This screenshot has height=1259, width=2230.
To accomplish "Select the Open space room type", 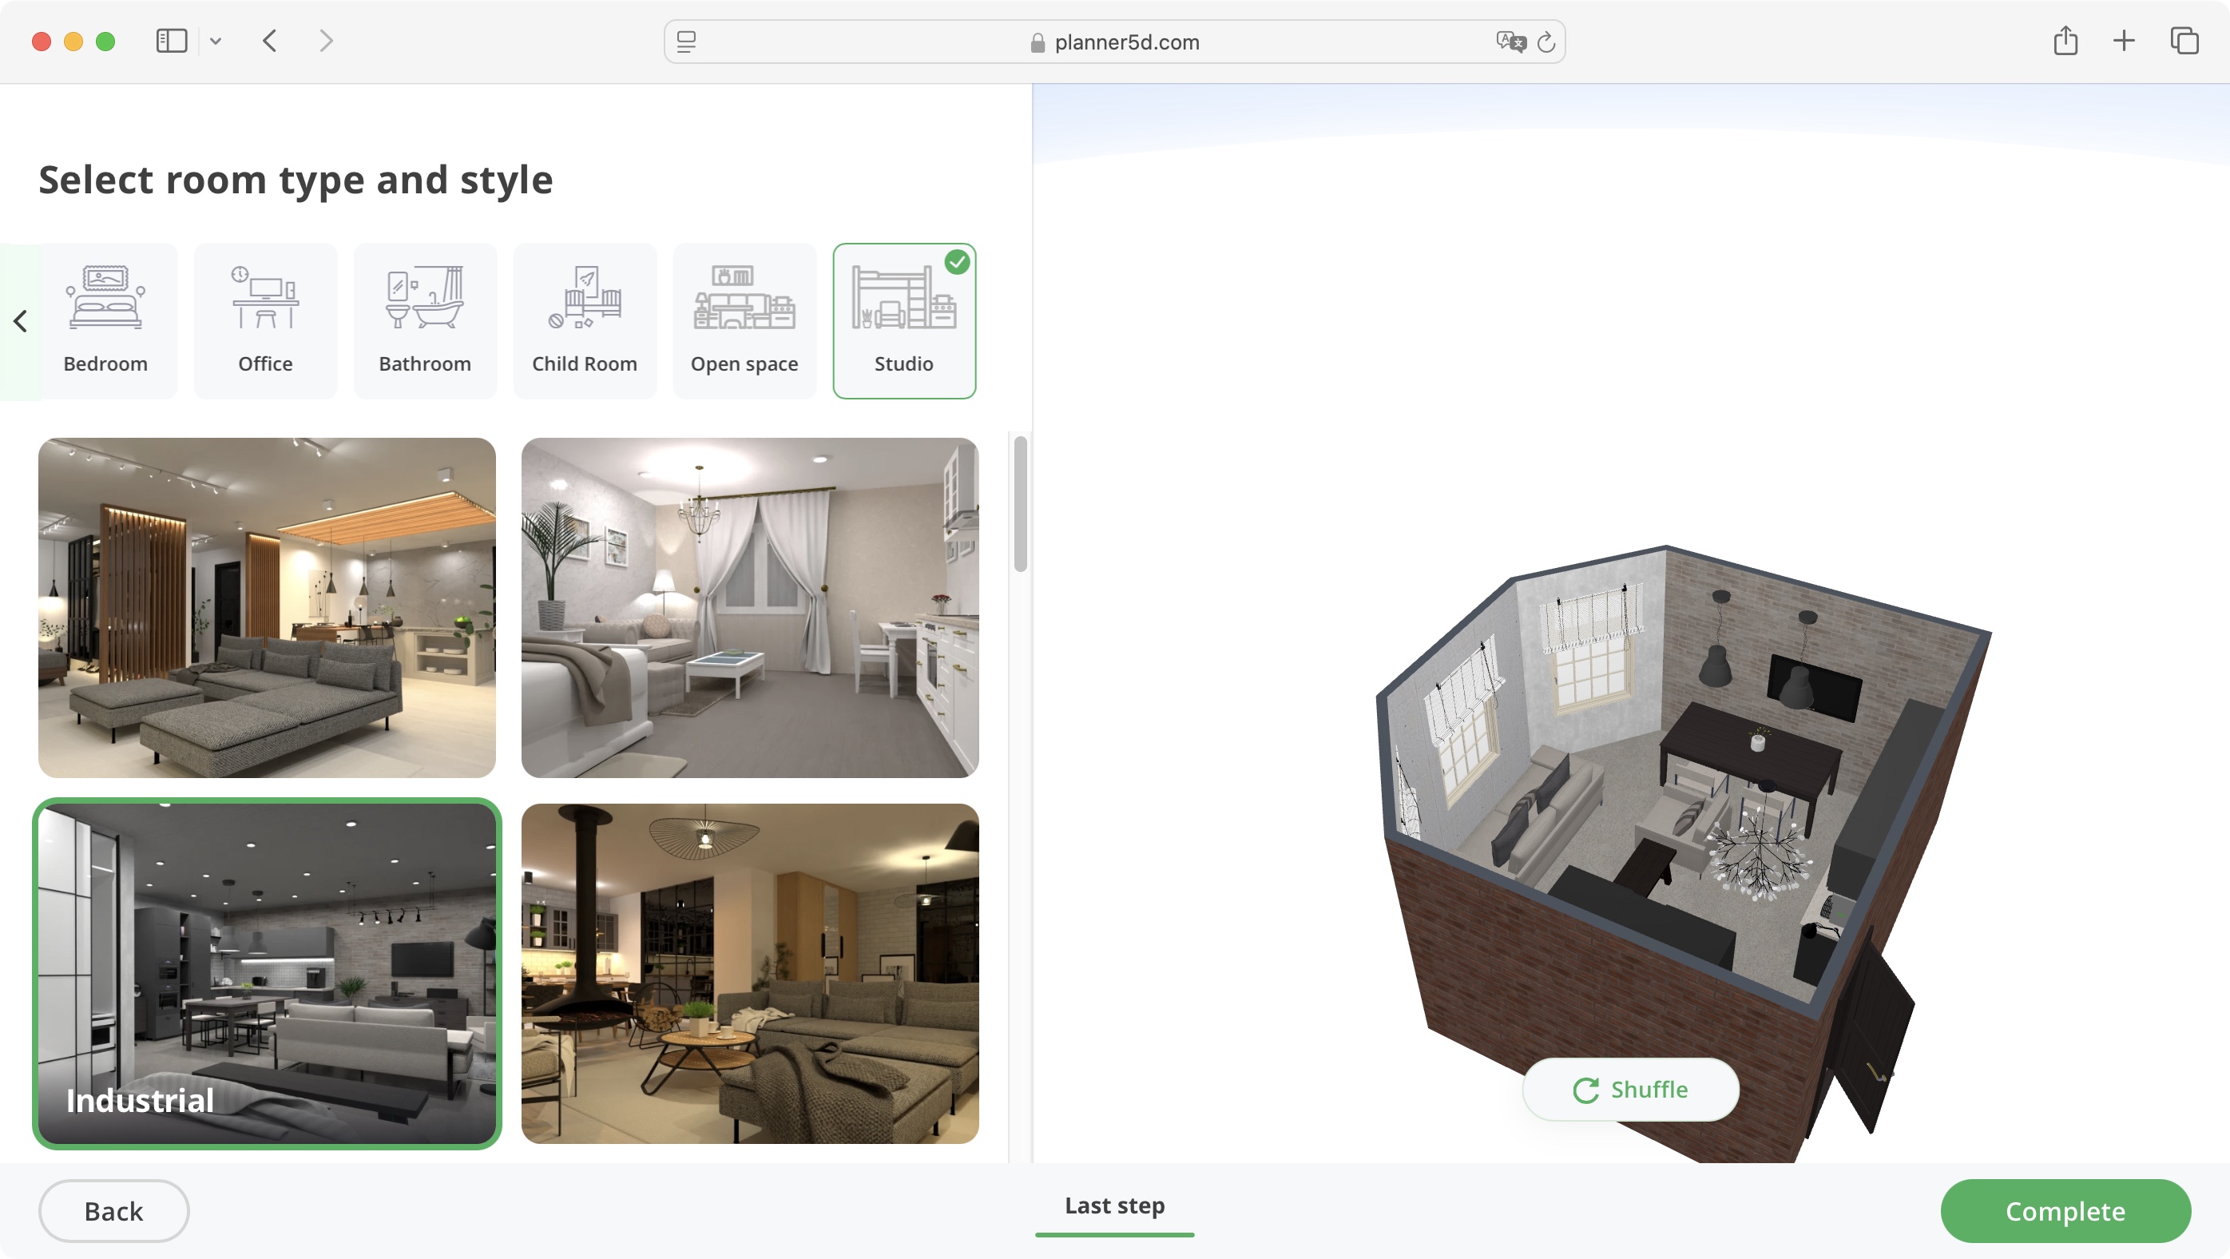I will point(744,320).
